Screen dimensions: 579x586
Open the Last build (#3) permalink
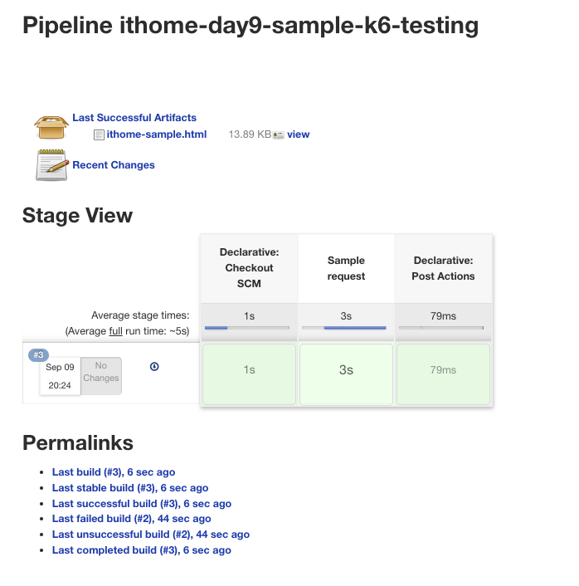[x=114, y=472]
